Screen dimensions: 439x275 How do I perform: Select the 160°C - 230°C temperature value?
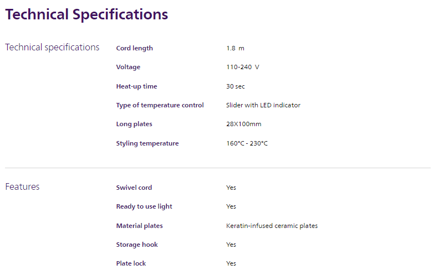247,143
